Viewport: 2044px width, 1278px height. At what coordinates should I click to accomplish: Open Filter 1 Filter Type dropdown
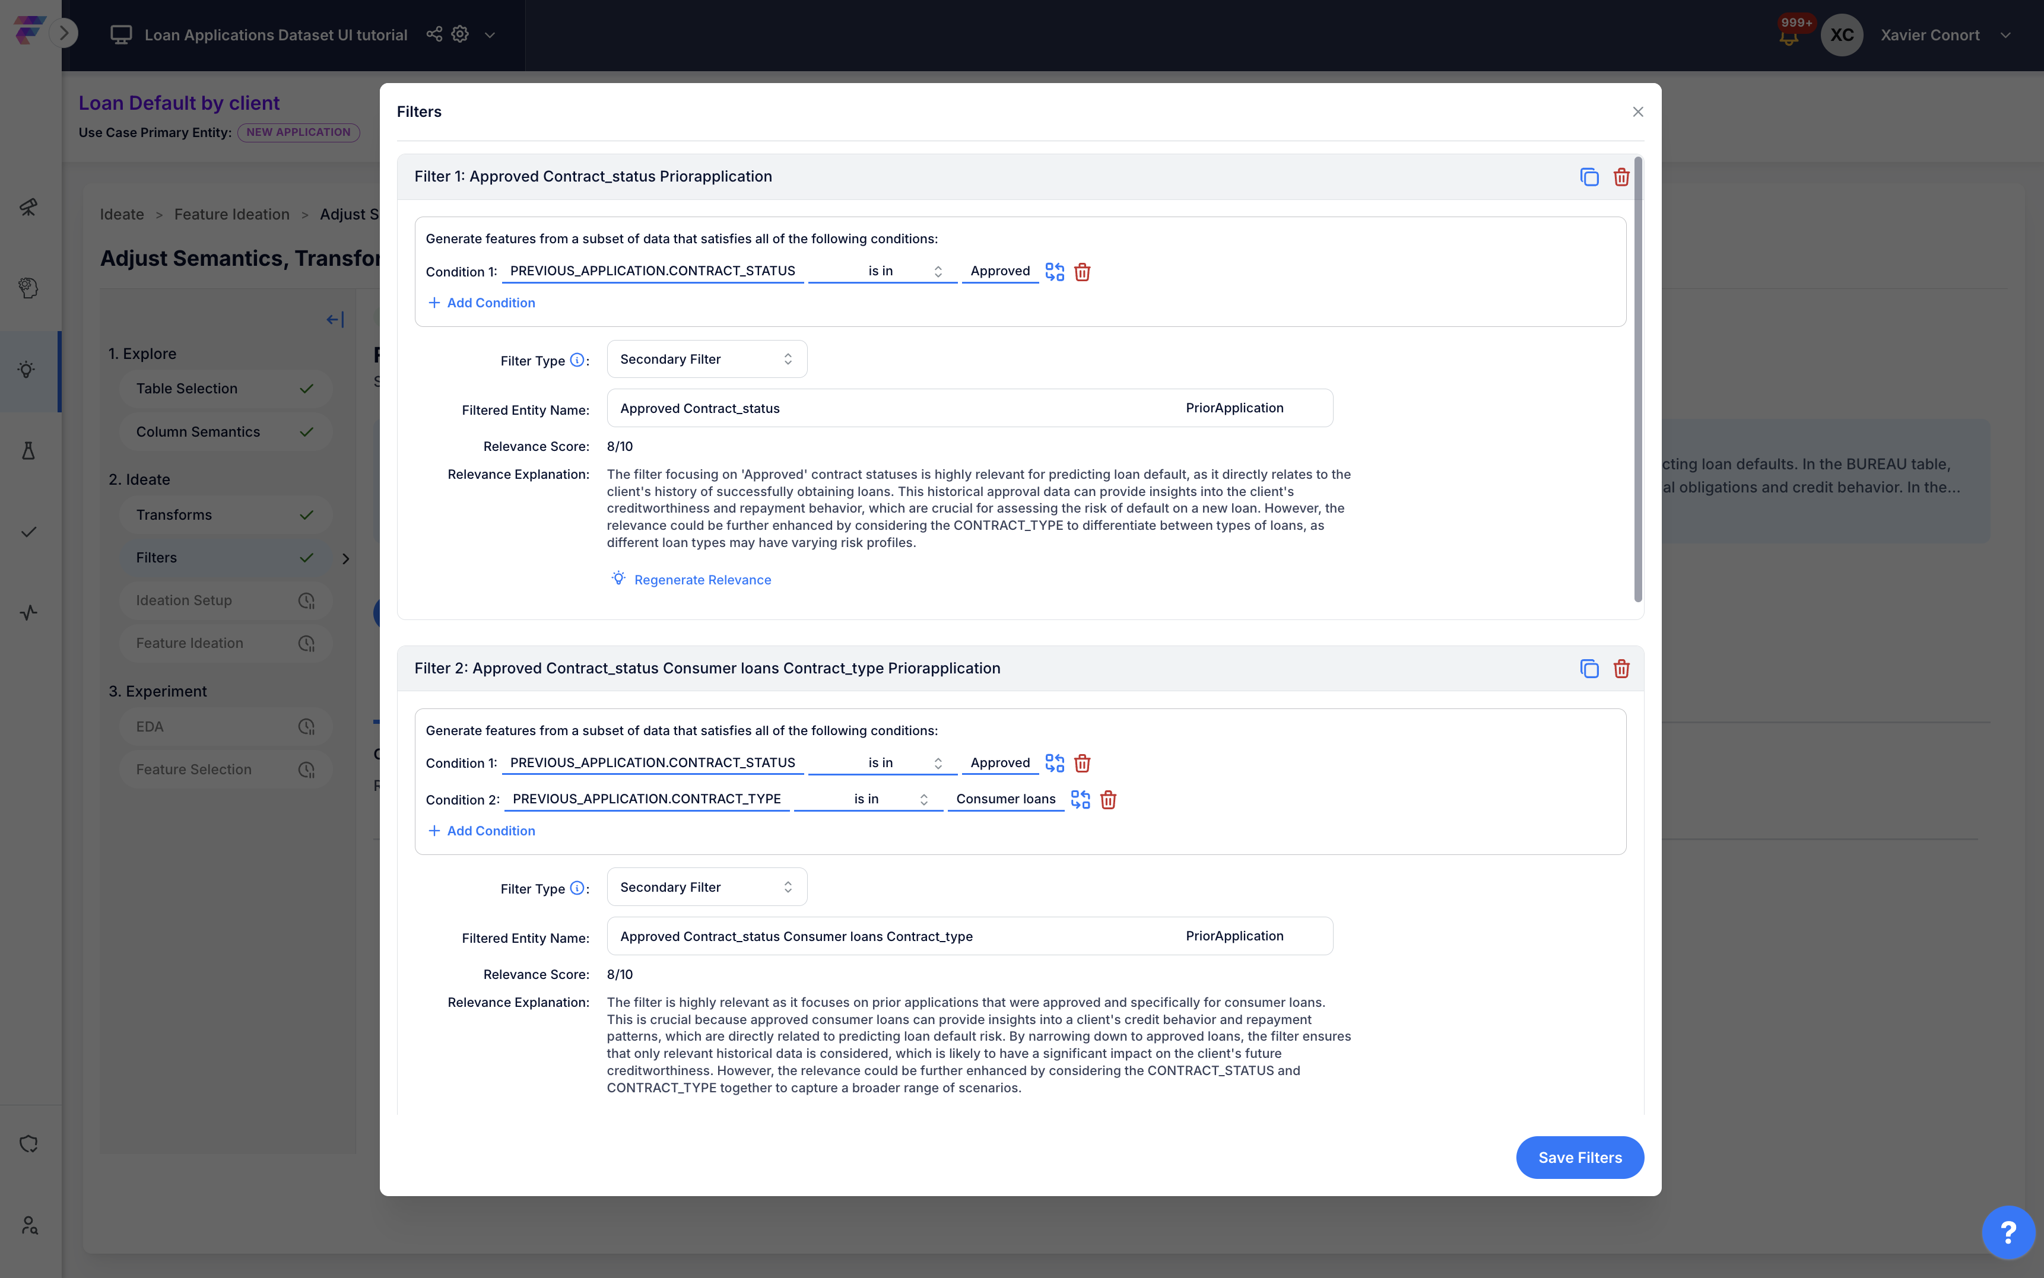(707, 359)
